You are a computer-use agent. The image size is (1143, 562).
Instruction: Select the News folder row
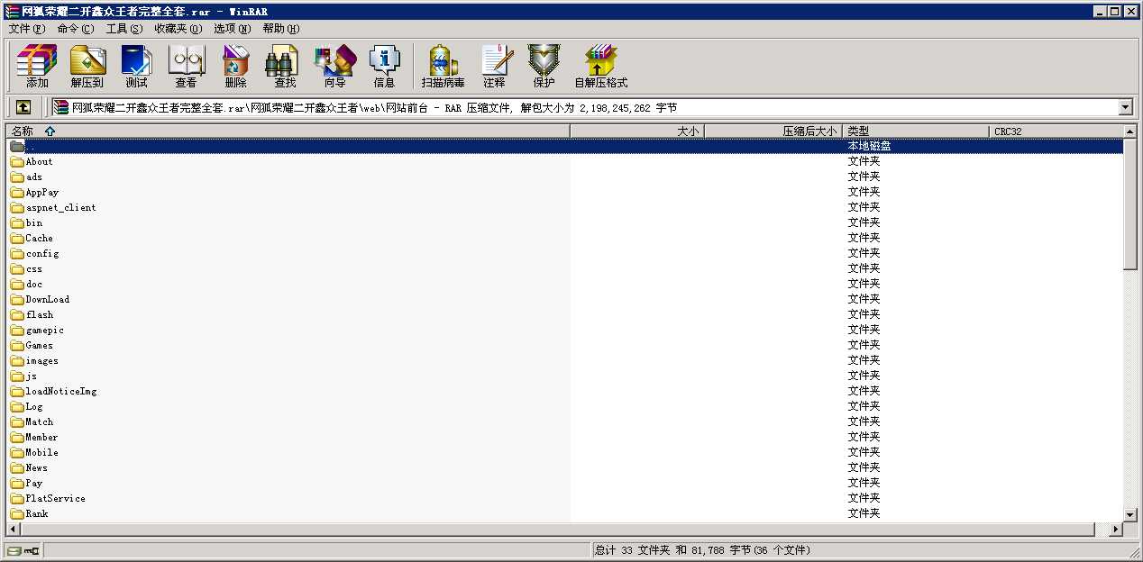click(x=564, y=468)
